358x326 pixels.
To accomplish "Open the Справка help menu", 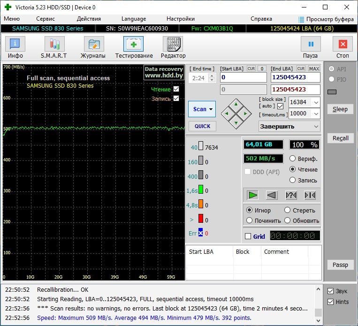I will 261,19.
